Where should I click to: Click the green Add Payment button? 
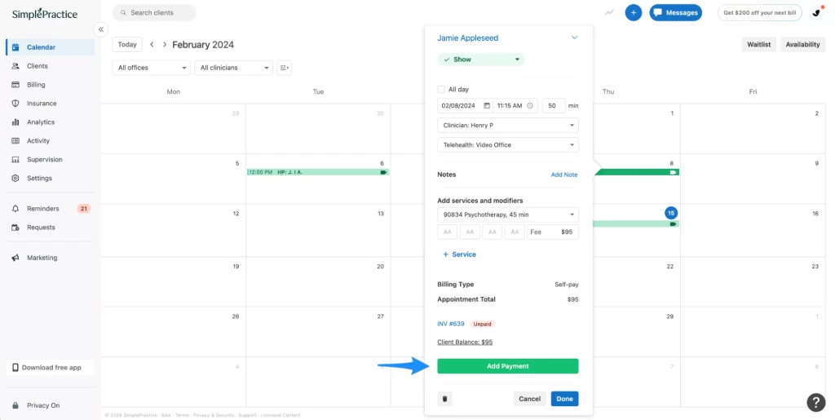click(x=507, y=366)
